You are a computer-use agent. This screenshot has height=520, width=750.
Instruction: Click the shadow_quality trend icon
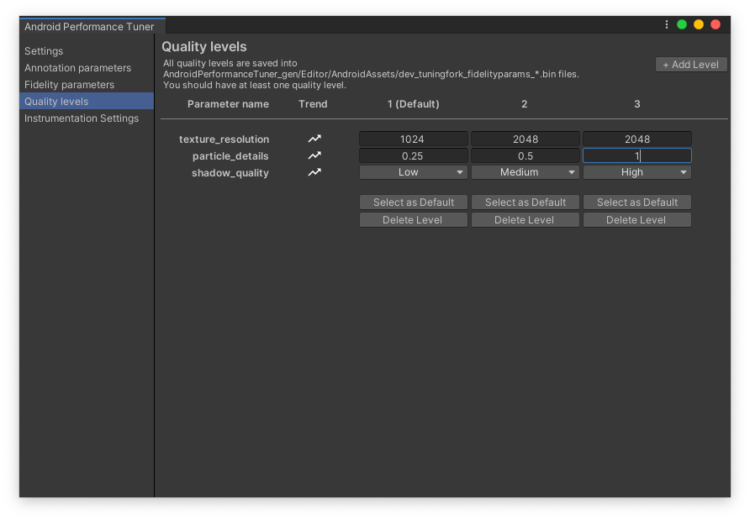[314, 172]
